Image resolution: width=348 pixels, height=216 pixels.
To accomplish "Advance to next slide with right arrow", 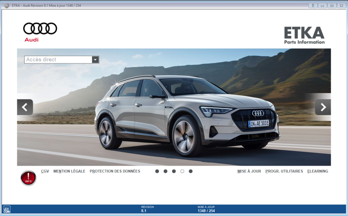I will [323, 107].
